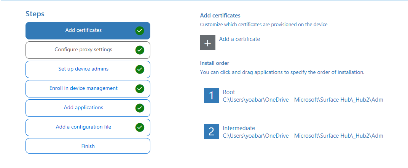Open the Set up device admins step
The height and width of the screenshot is (168, 408).
[x=83, y=69]
